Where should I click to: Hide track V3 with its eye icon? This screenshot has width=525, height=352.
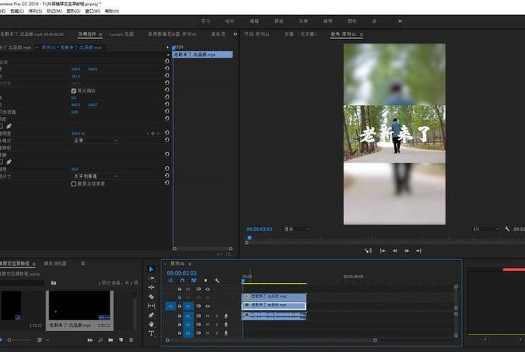click(208, 289)
